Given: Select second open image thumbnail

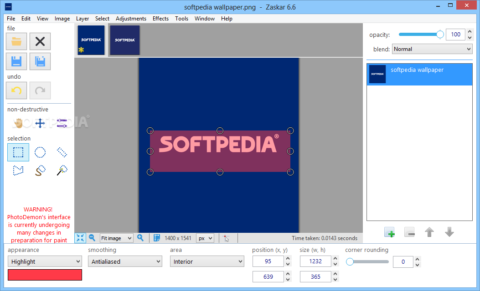Looking at the screenshot, I should [125, 40].
